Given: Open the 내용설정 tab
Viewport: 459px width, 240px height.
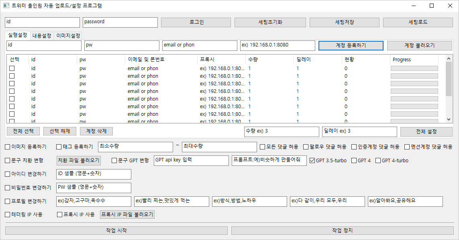Looking at the screenshot, I should pos(42,36).
